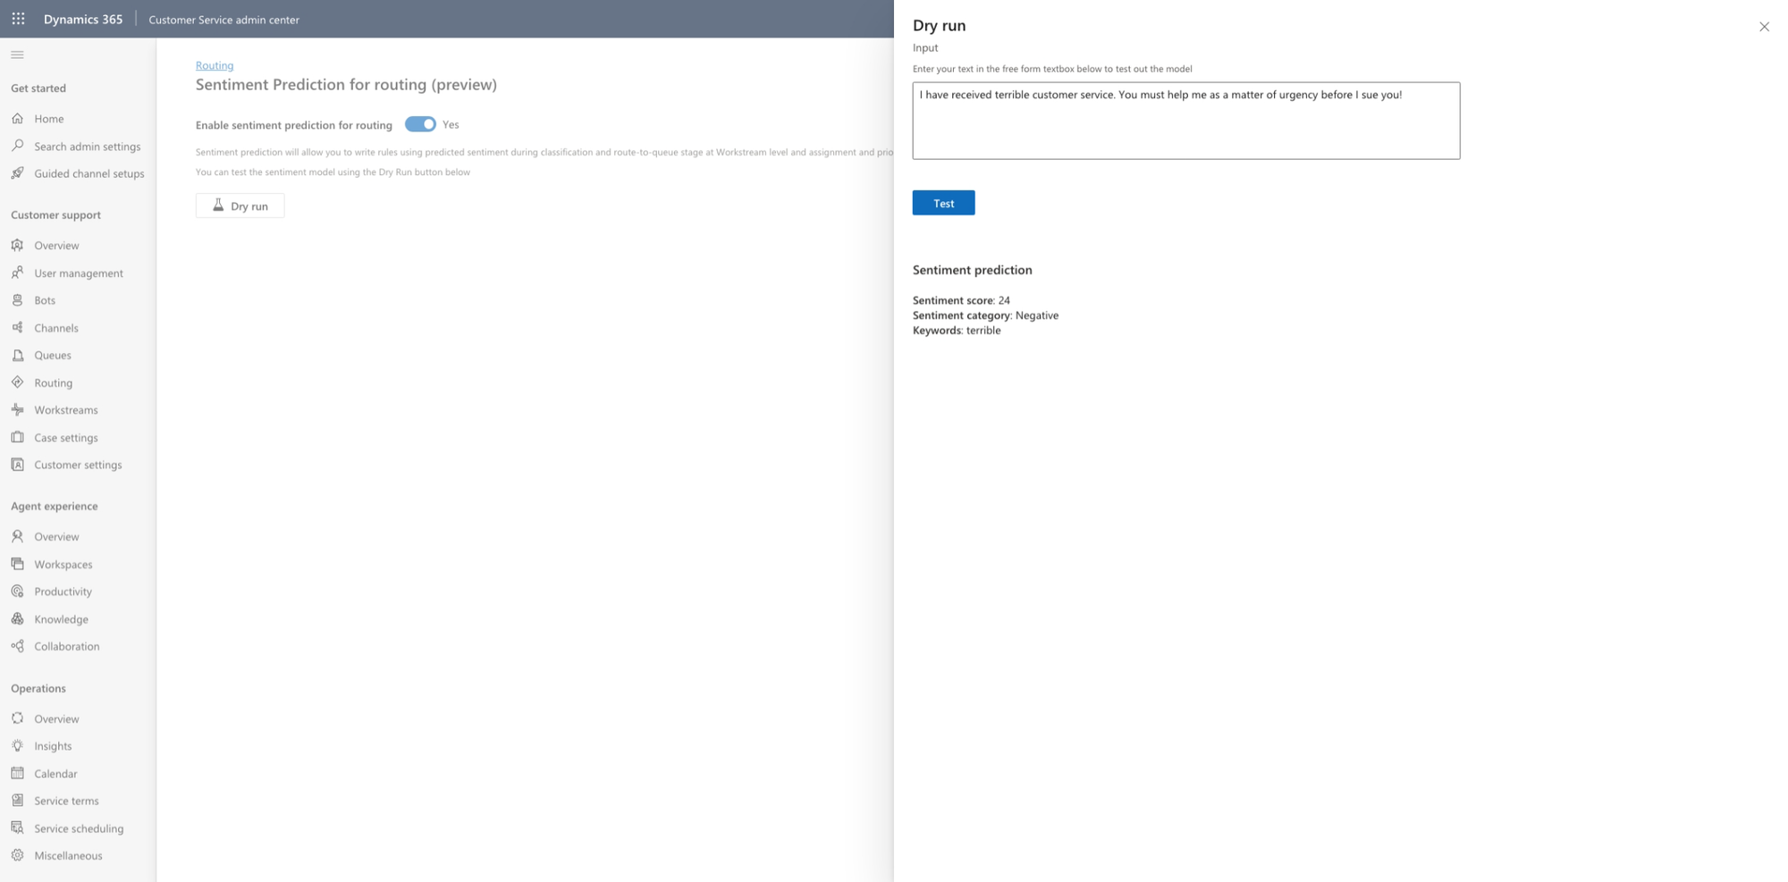Collapse the sidebar with the hamburger icon
Viewport: 1788px width, 882px height.
(17, 55)
